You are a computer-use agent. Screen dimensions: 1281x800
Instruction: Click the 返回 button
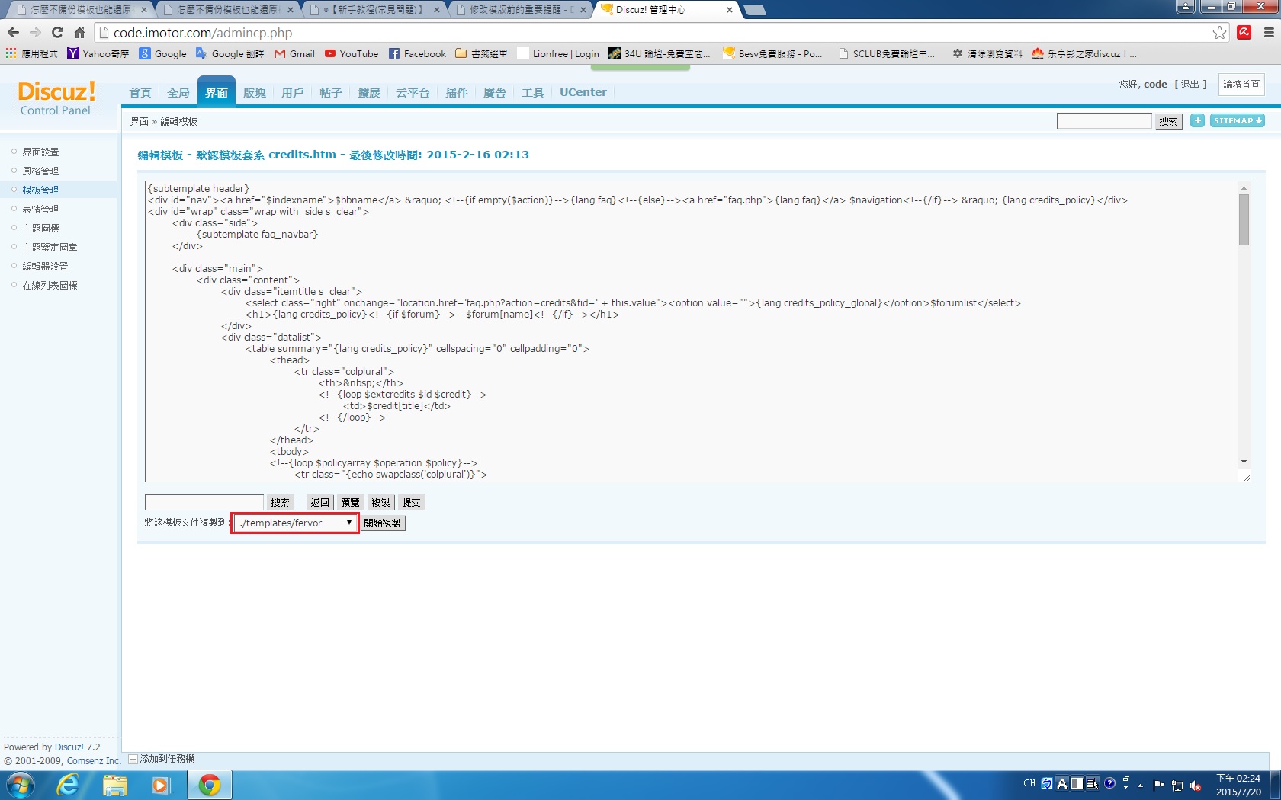(319, 502)
